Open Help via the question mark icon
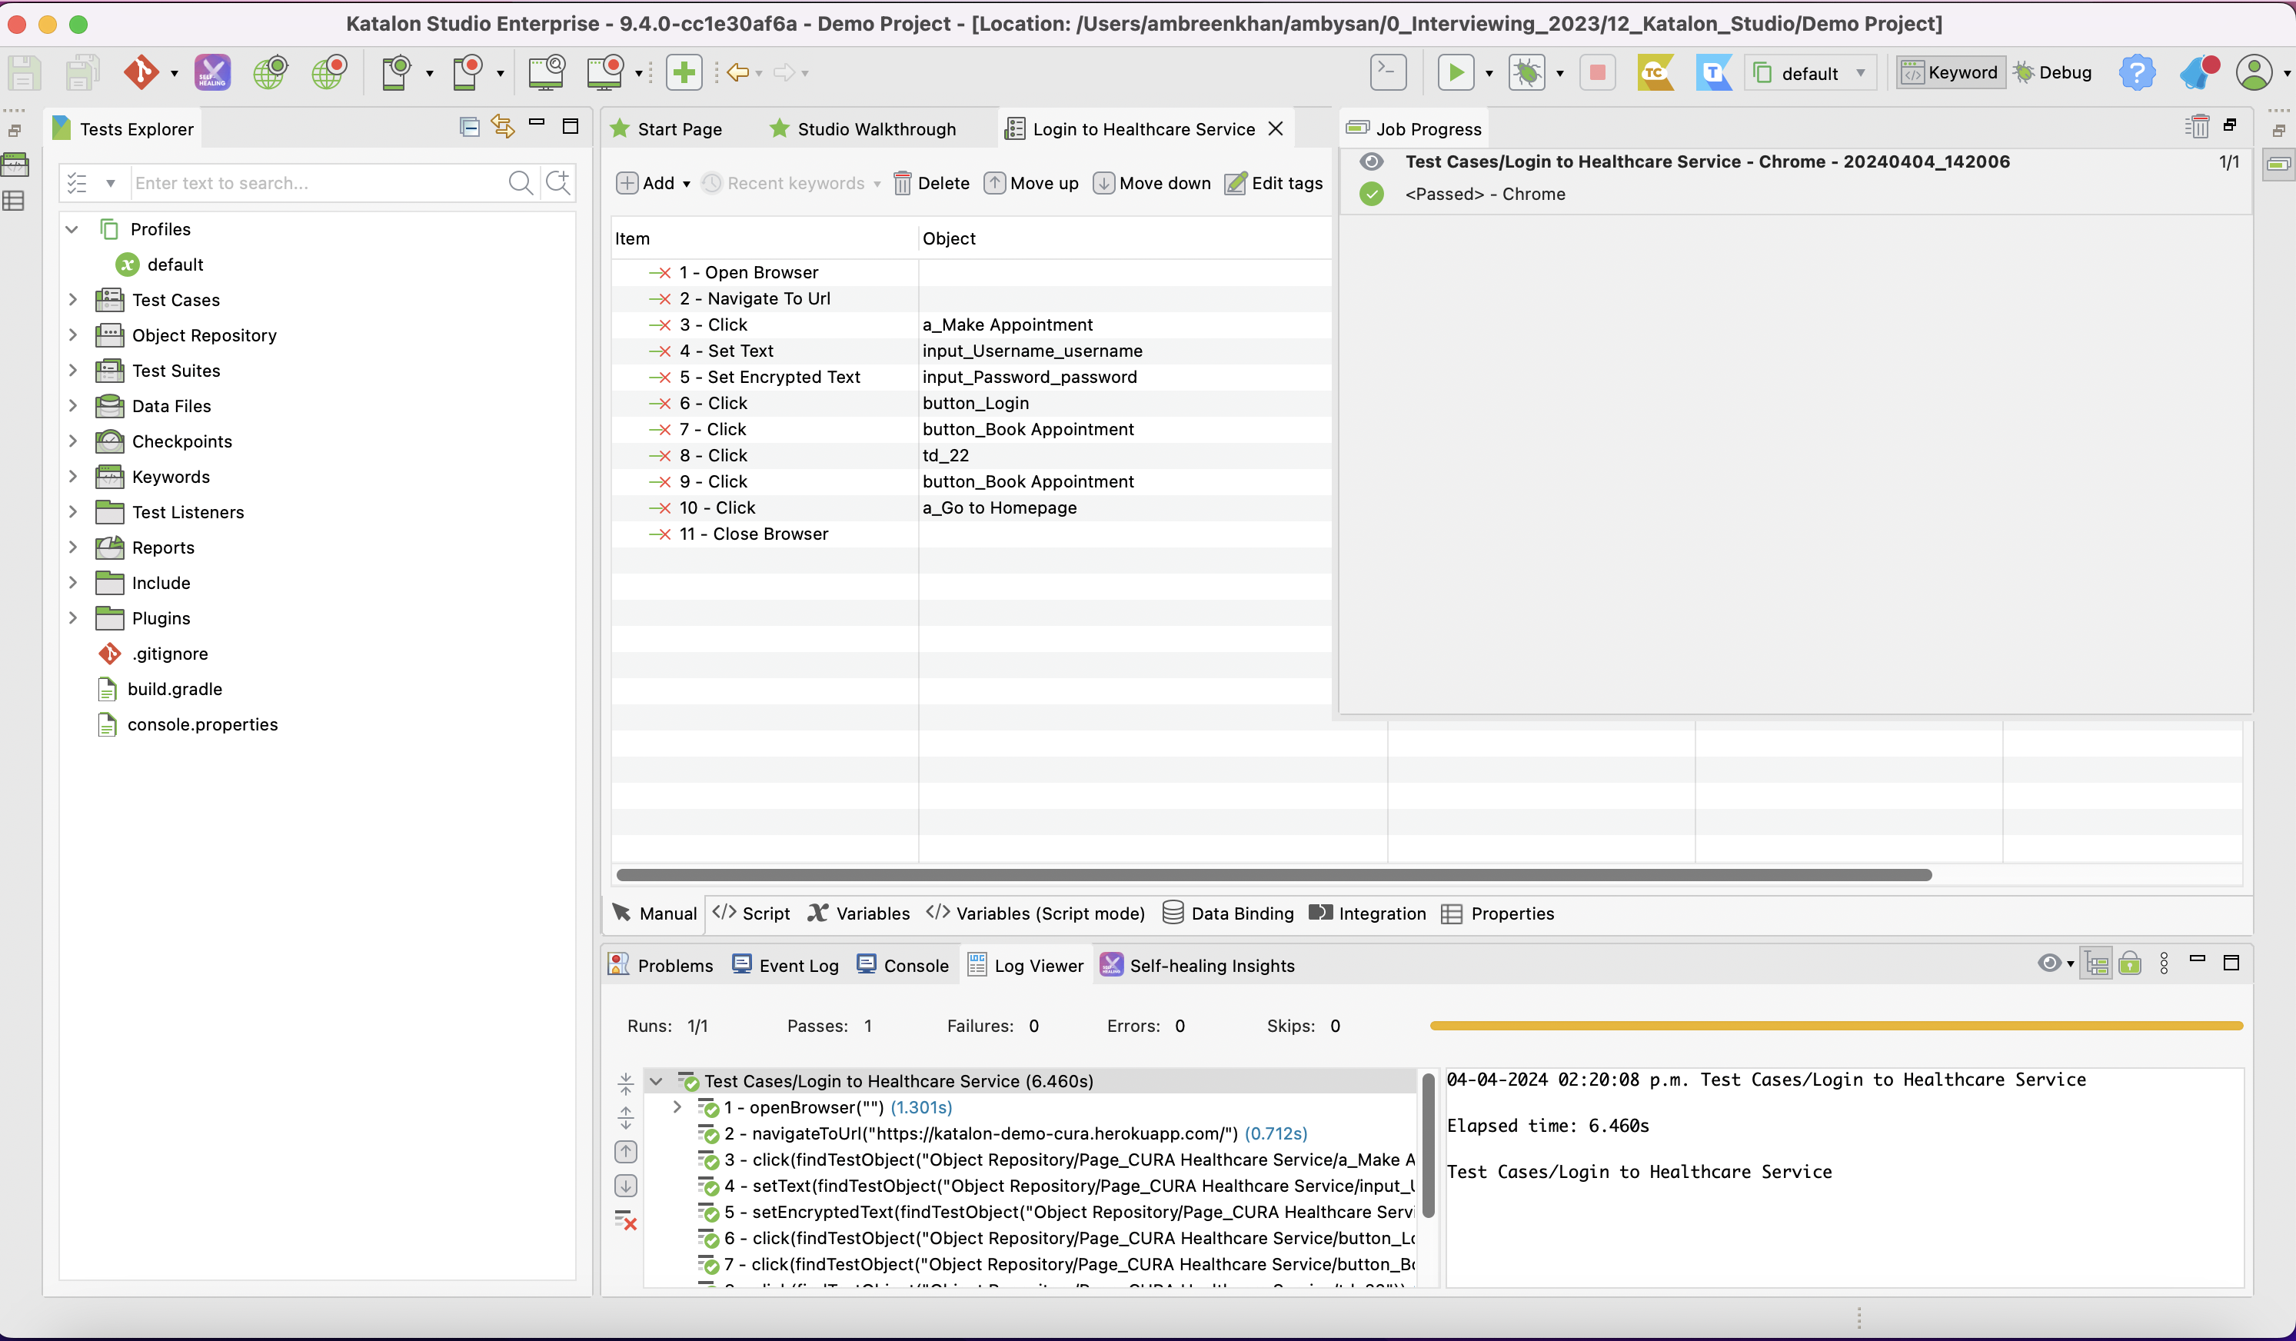 tap(2137, 73)
